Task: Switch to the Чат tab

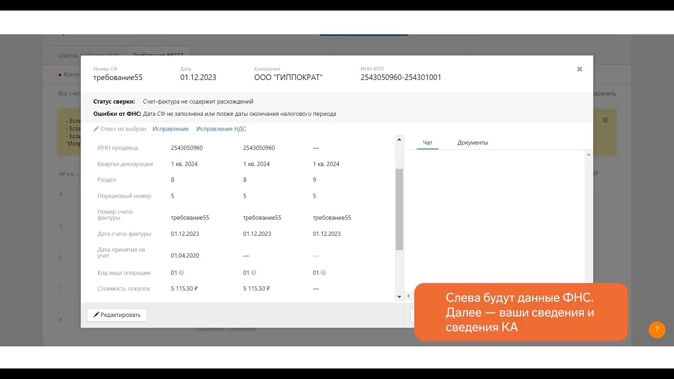Action: coord(428,143)
